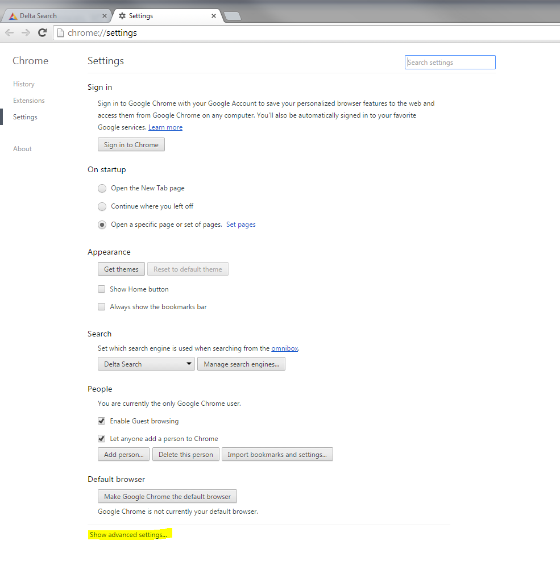560x578 pixels.
Task: Click Get themes button
Action: click(121, 269)
